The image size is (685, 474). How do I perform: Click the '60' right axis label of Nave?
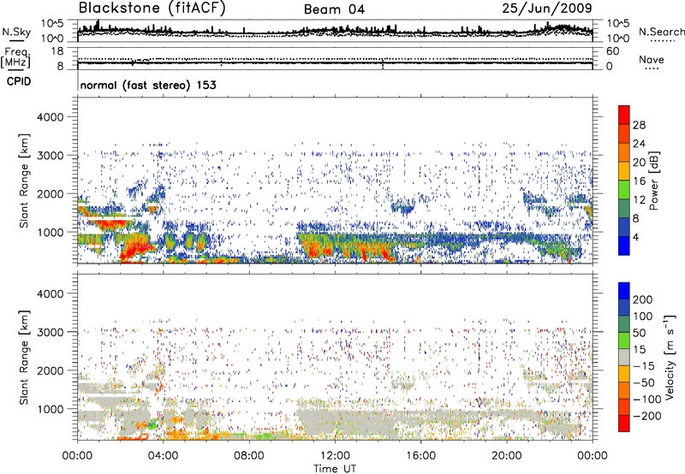[x=612, y=51]
